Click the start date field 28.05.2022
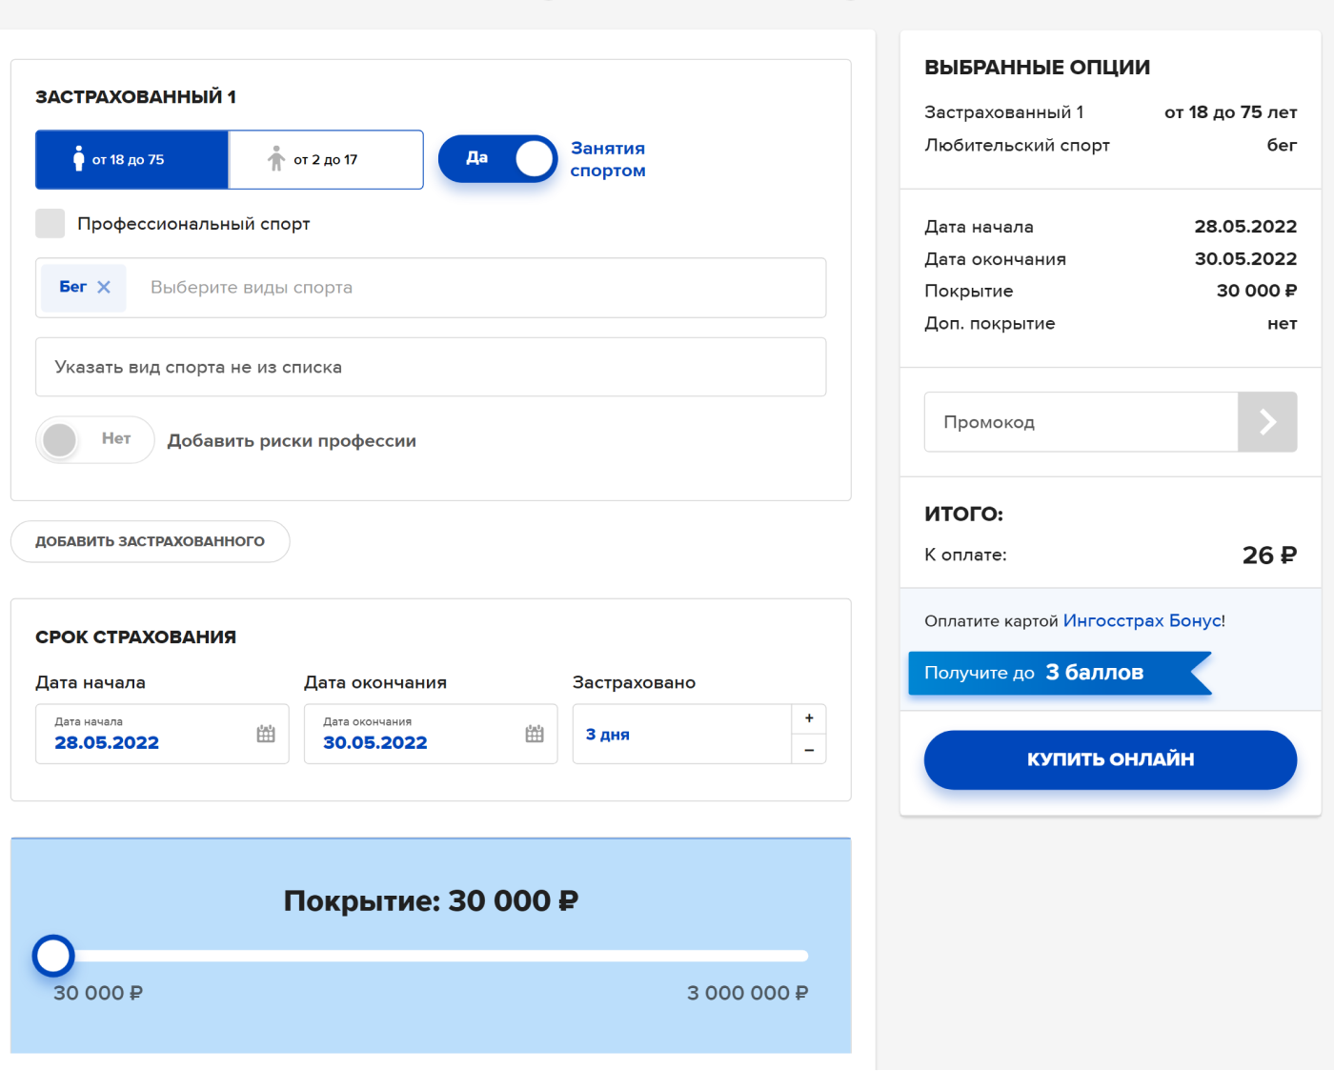1334x1071 pixels. pyautogui.click(x=162, y=734)
